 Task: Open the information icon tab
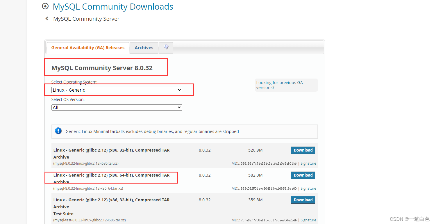point(166,48)
